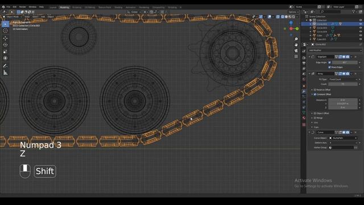Open the View Layer properties tab icon
364x205 pixels.
pos(304,68)
